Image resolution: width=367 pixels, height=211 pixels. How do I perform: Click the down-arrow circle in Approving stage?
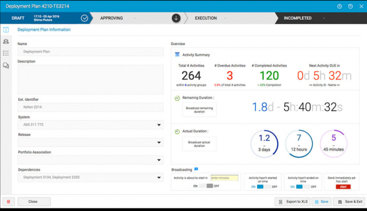(176, 18)
